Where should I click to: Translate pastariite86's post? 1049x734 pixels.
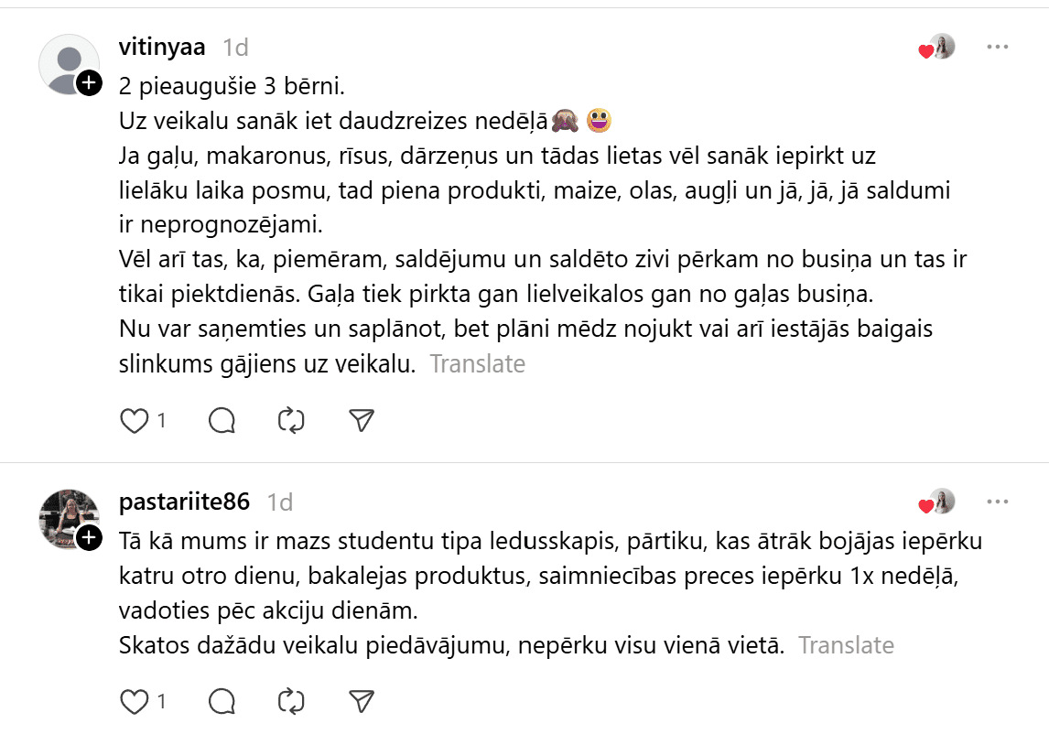[846, 645]
